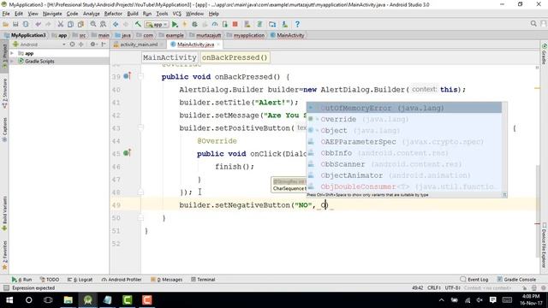Click the Apply Changes lightning icon
The height and width of the screenshot is (308, 548).
click(x=185, y=24)
